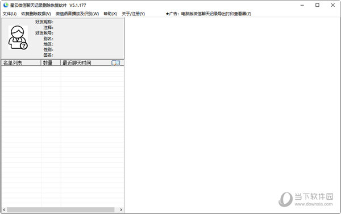This screenshot has height=214, width=341.
Task: Open the 文件(U) menu
Action: click(x=10, y=14)
